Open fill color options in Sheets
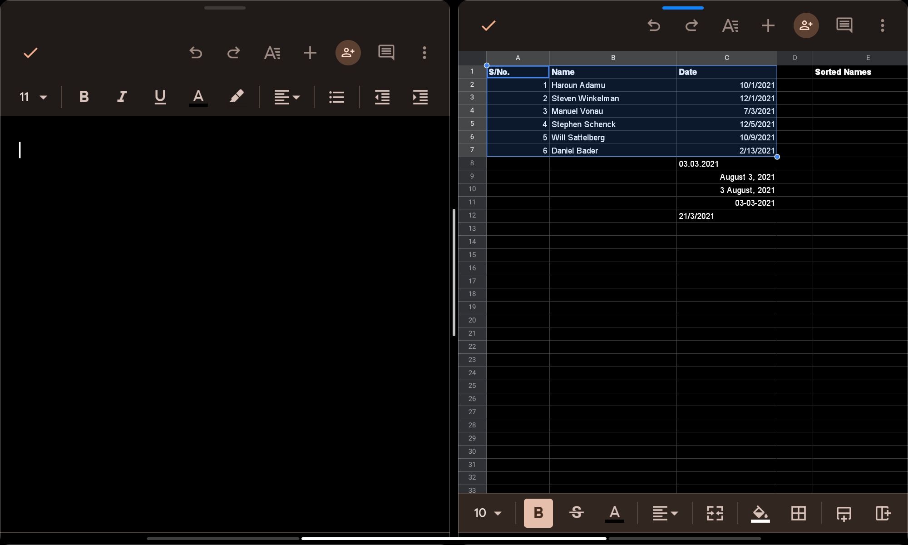 click(x=760, y=513)
